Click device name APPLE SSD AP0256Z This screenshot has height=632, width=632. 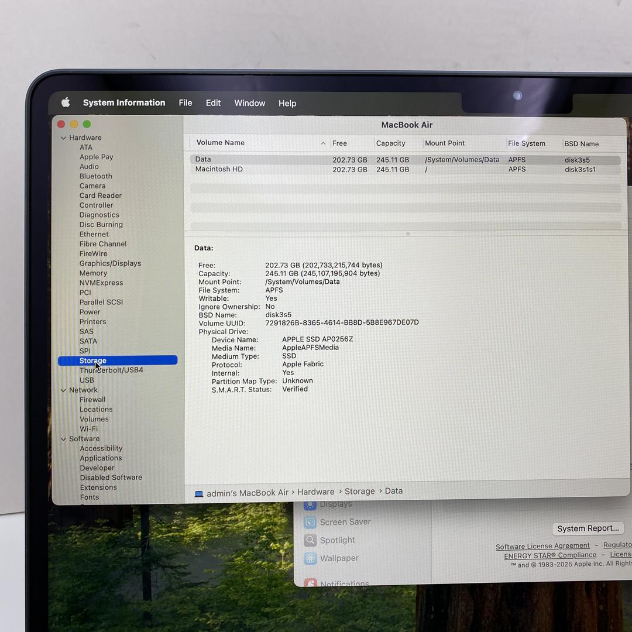point(318,339)
